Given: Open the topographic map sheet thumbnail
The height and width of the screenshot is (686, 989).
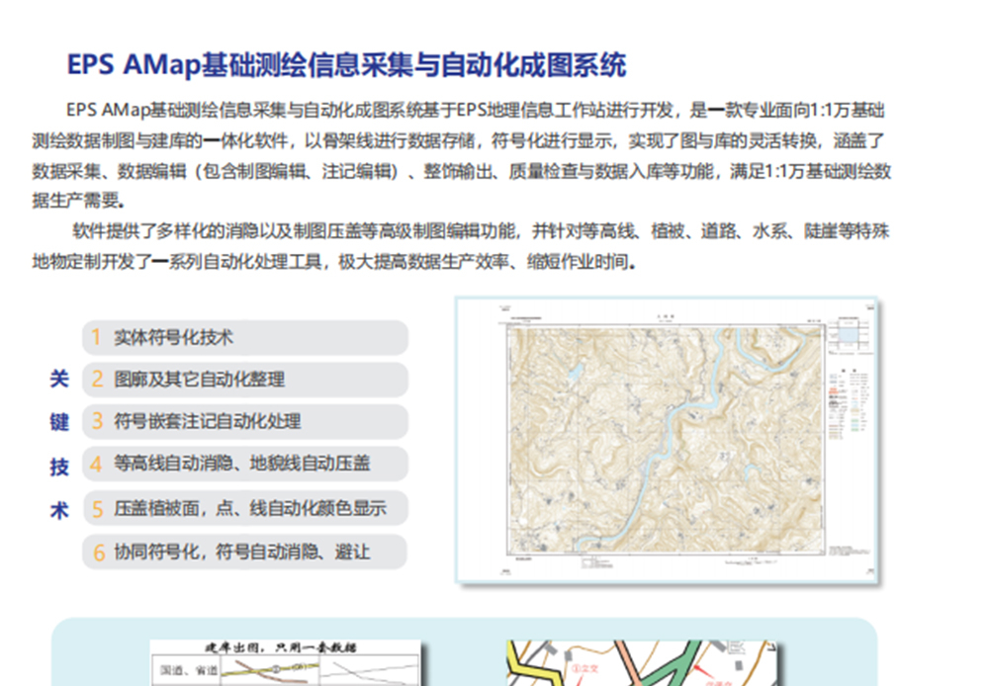Looking at the screenshot, I should point(667,440).
